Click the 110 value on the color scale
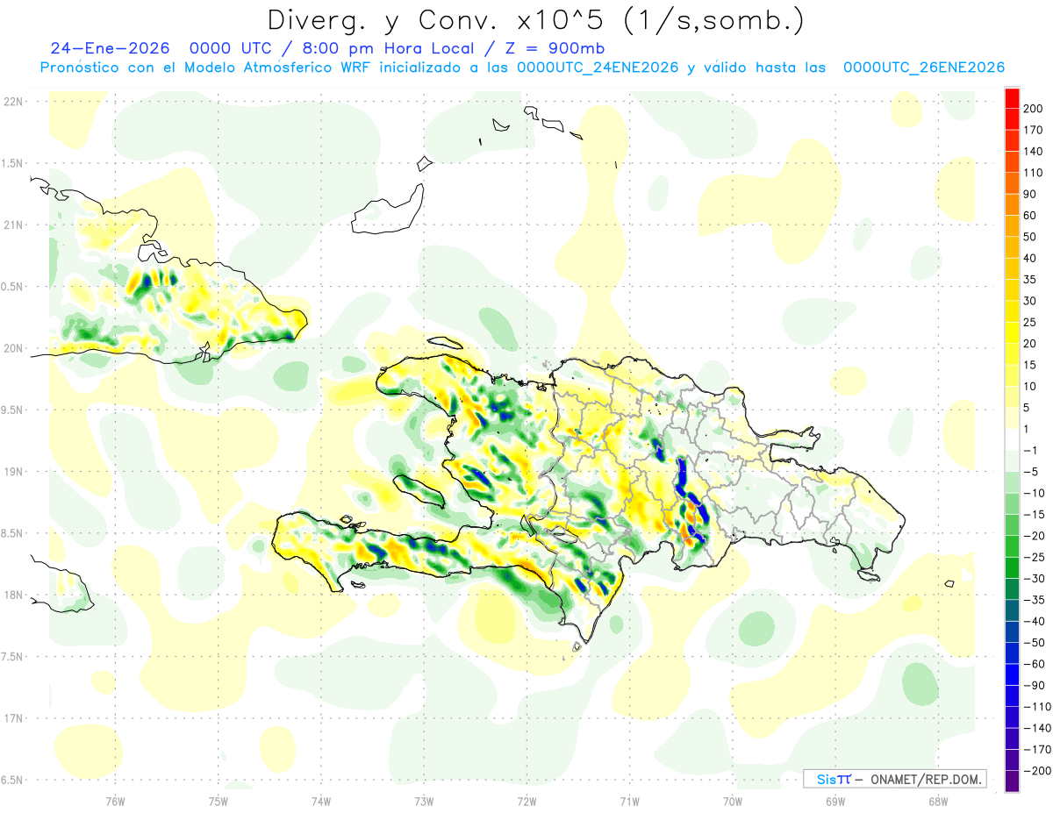1053x813 pixels. click(1032, 173)
